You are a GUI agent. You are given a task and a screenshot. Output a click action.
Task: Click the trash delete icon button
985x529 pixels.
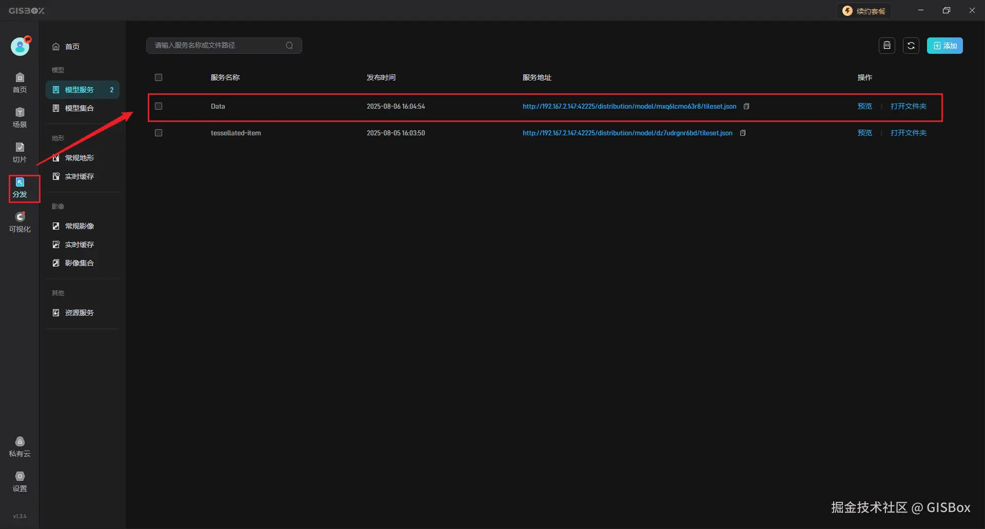click(x=887, y=46)
